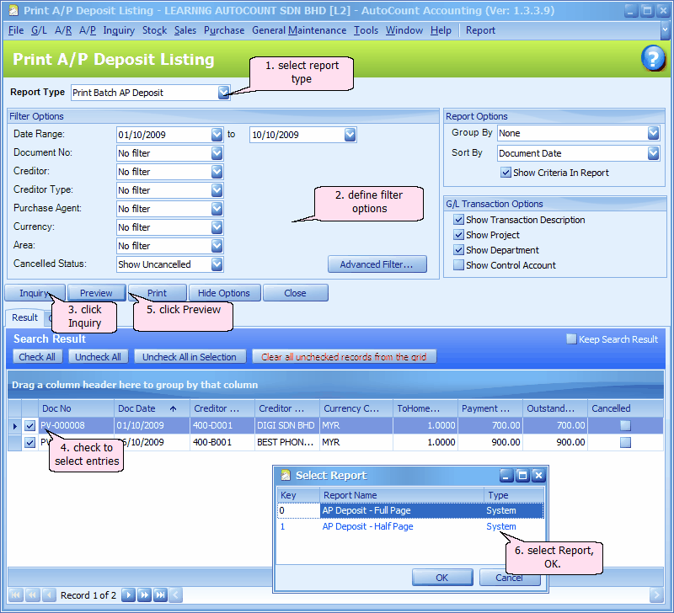674x613 pixels.
Task: Open the Purchase menu
Action: coord(224,30)
